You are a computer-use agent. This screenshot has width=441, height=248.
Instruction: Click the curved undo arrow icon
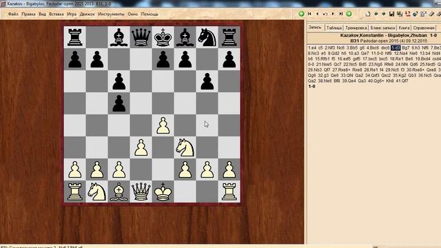click(x=325, y=14)
